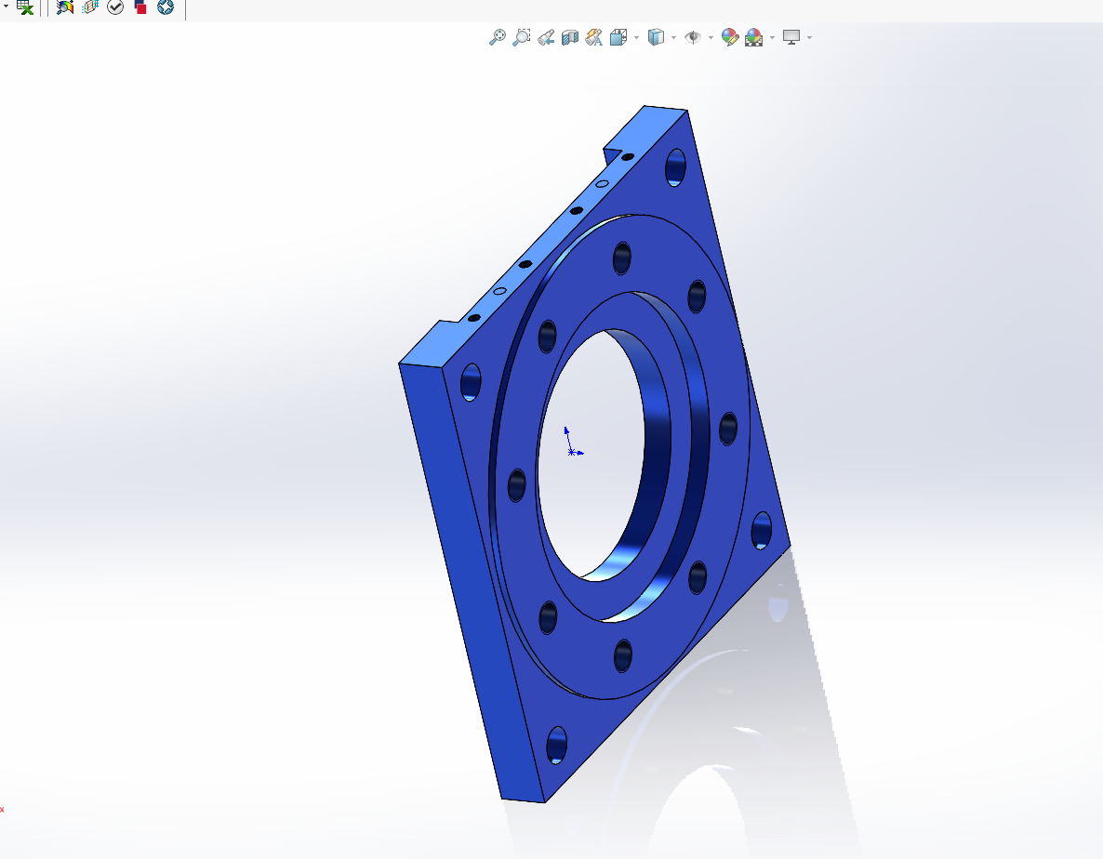Click the Excel design table icon
The height and width of the screenshot is (859, 1103).
[25, 7]
